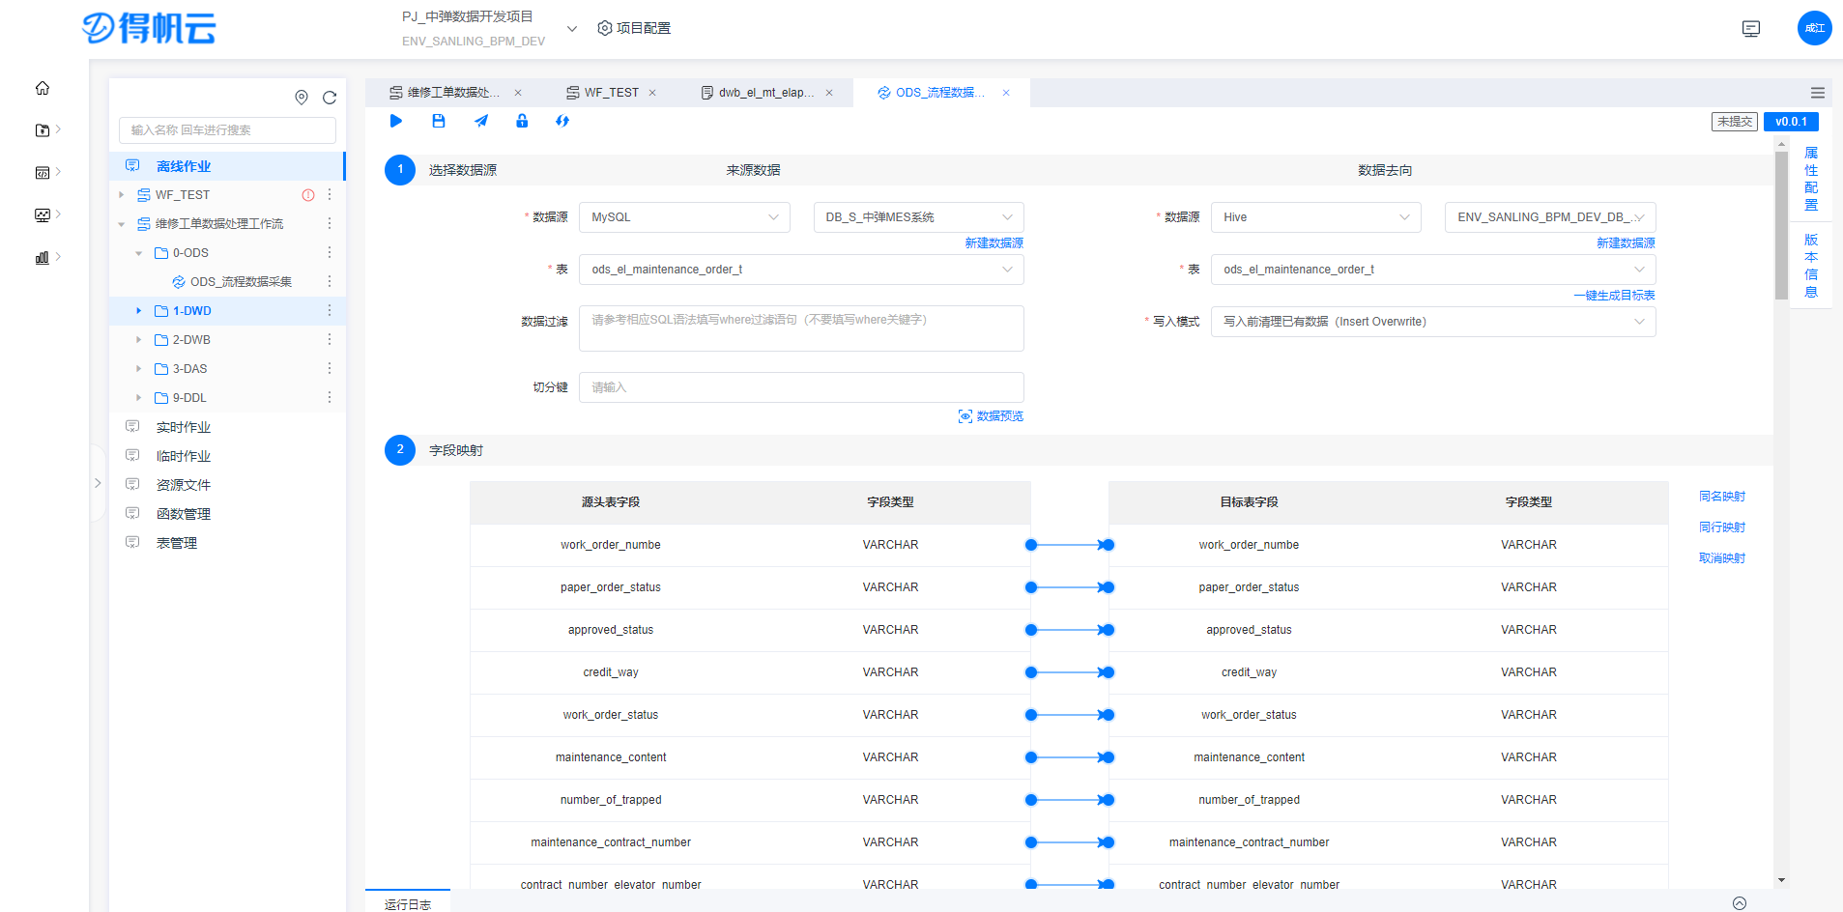Expand the 9-DDL folder

(x=139, y=398)
